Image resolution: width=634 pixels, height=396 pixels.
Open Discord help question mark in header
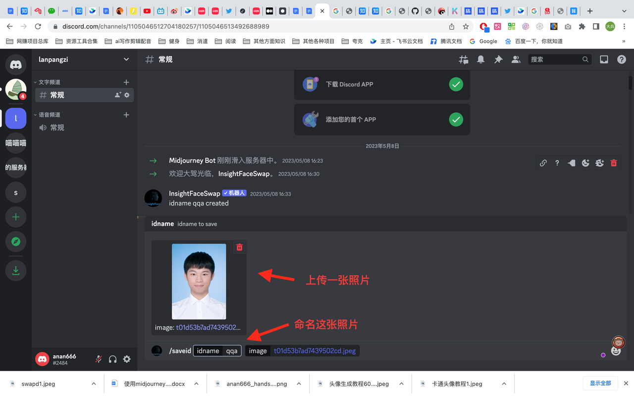click(622, 59)
